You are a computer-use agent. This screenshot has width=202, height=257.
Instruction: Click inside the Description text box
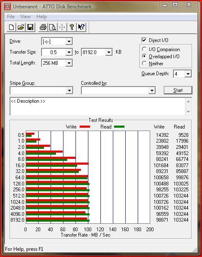[x=97, y=106]
